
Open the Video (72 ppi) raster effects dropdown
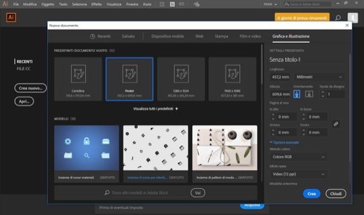(x=298, y=174)
